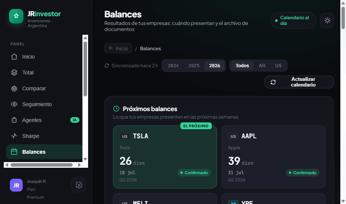346x204 pixels.
Task: Open the TSLA upcoming balance card
Action: [165, 157]
